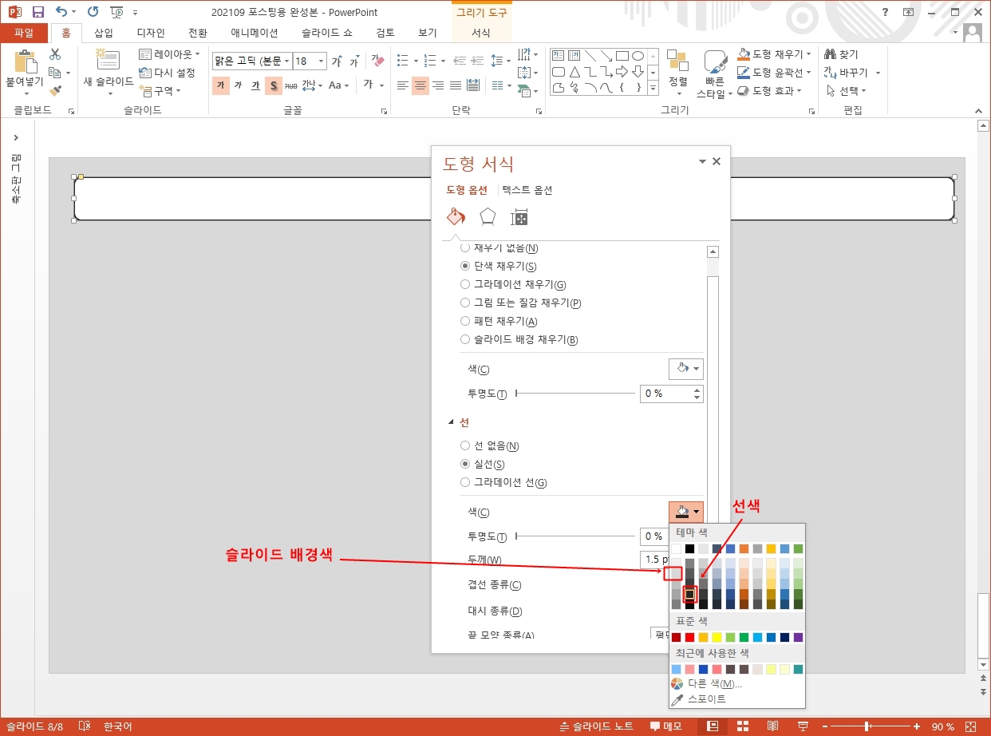Open the Effects pentagon icon tab

[488, 216]
